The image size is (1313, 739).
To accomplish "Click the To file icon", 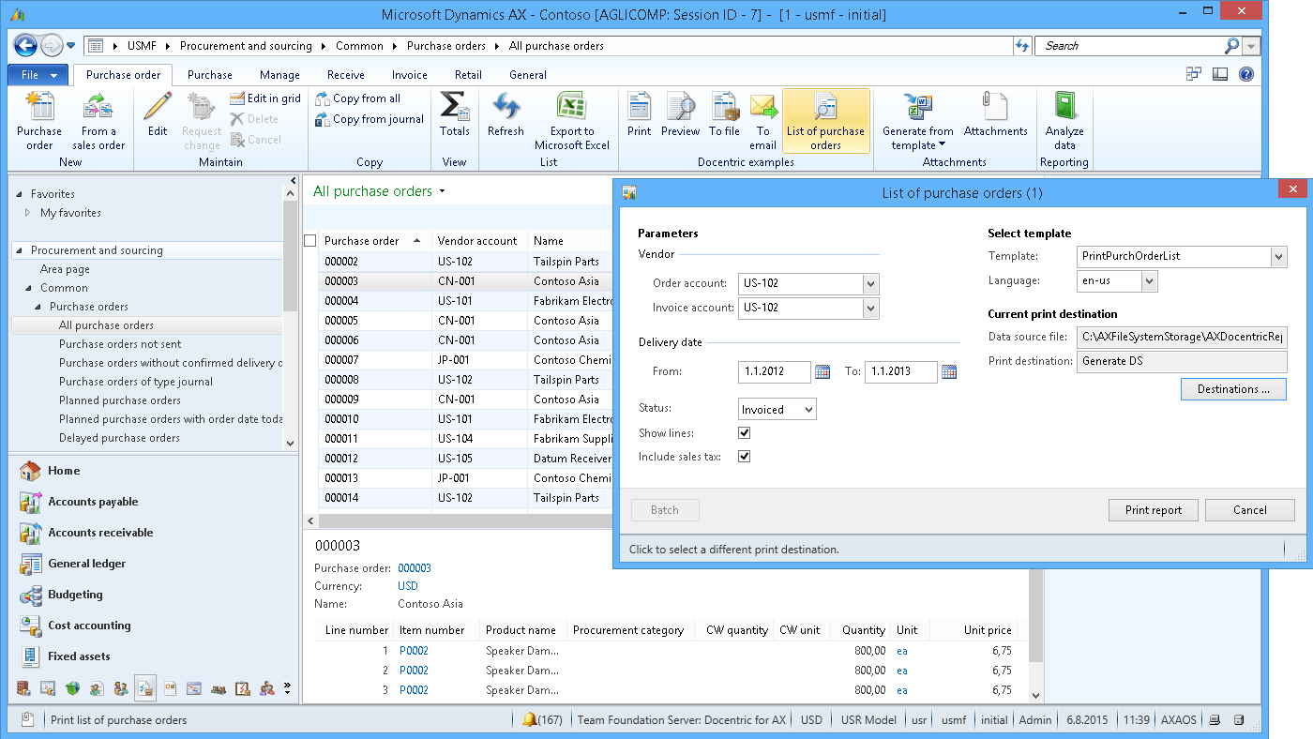I will [724, 106].
